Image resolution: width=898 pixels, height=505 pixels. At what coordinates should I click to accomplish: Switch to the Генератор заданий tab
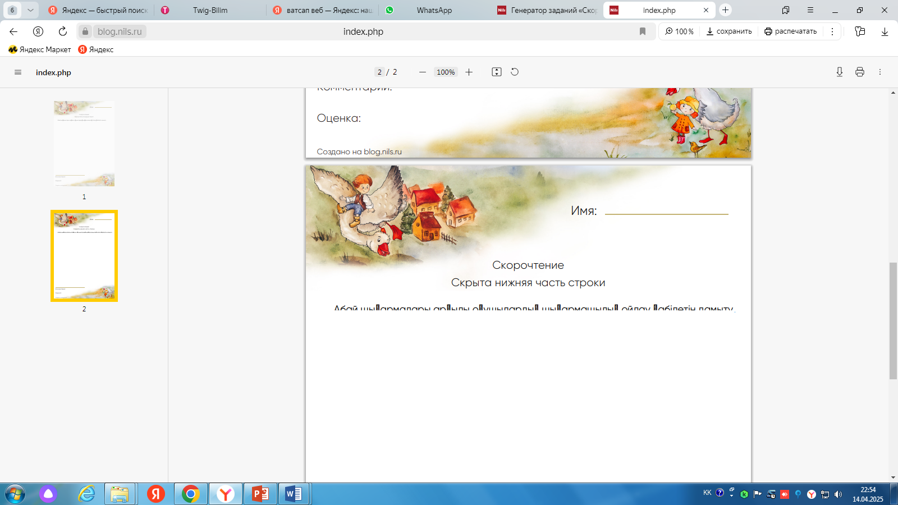547,10
